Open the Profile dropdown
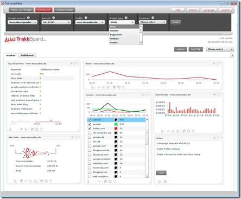 [90, 22]
